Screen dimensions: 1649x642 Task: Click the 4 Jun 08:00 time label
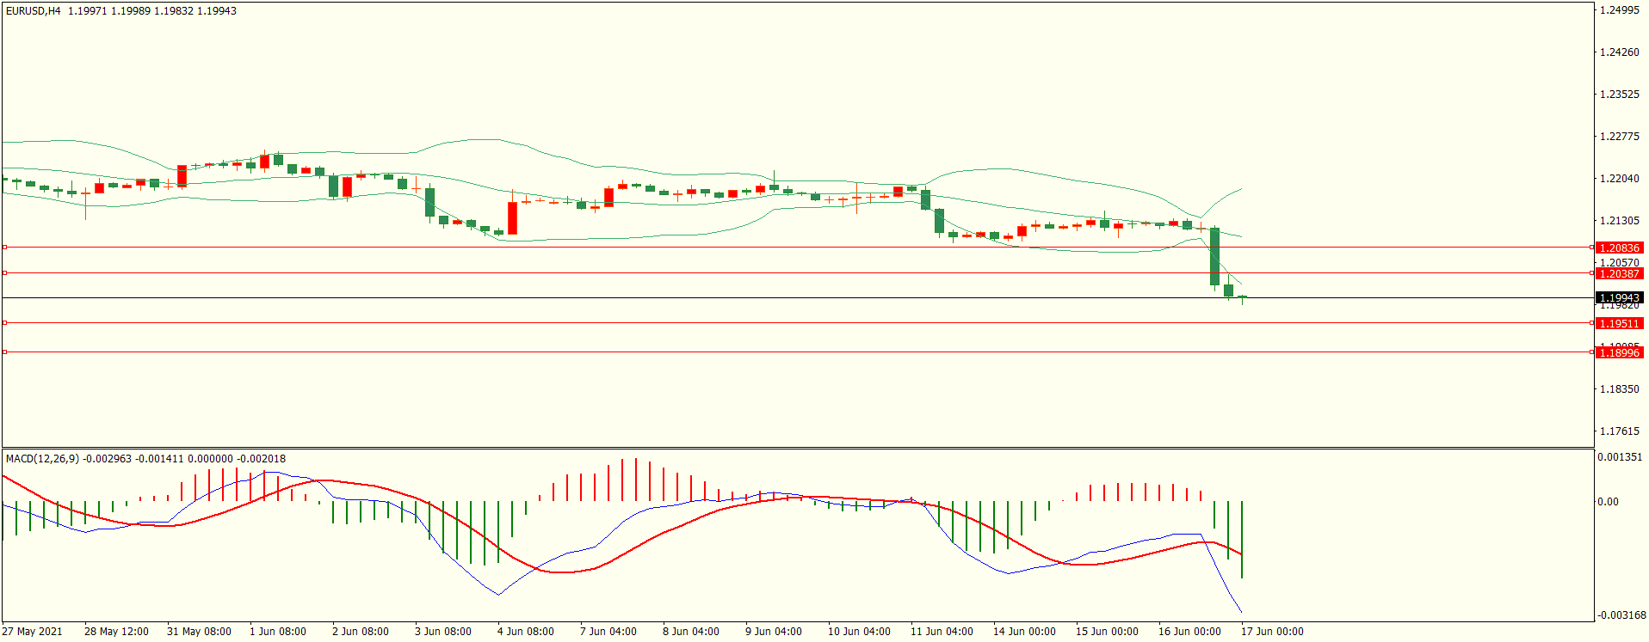point(525,632)
